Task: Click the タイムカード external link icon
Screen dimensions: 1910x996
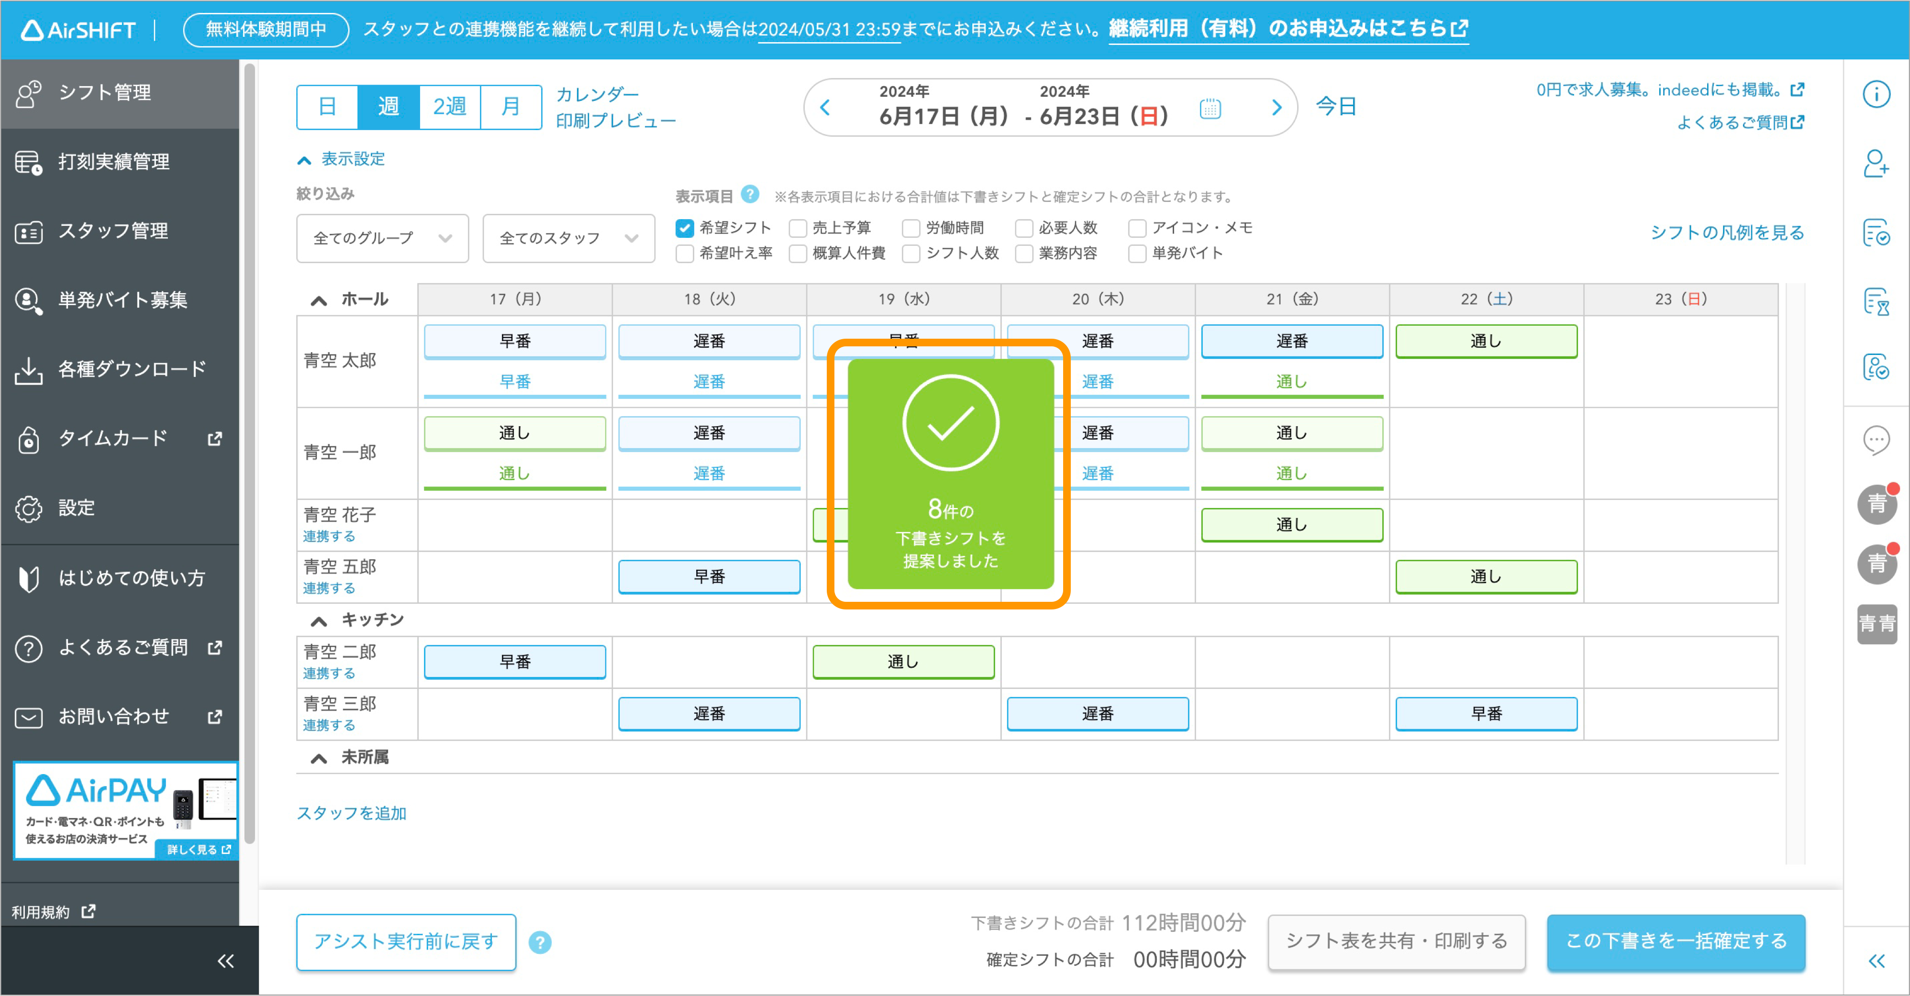Action: (215, 438)
